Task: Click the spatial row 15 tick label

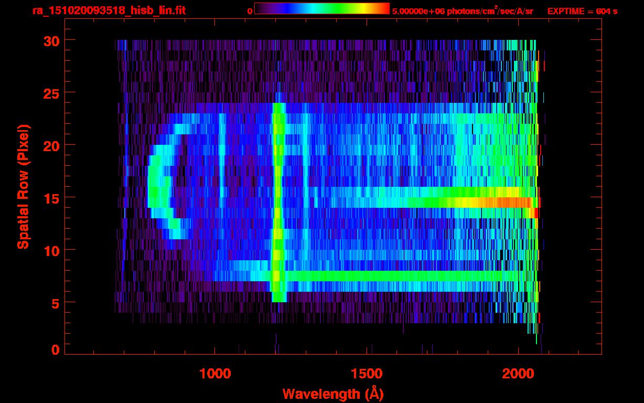Action: point(51,198)
